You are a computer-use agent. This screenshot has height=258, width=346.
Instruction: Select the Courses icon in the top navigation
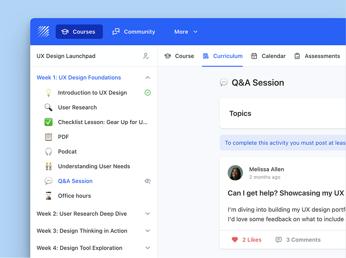64,32
